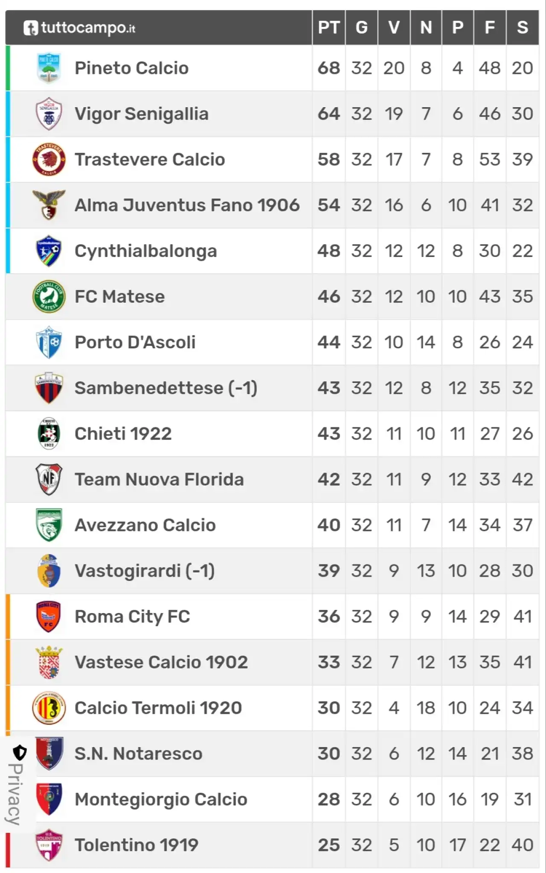Open the Pineto Calcio team crest

49,68
